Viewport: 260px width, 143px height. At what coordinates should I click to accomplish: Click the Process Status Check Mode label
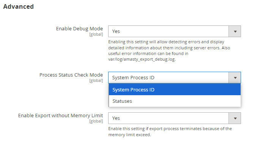[x=71, y=75]
